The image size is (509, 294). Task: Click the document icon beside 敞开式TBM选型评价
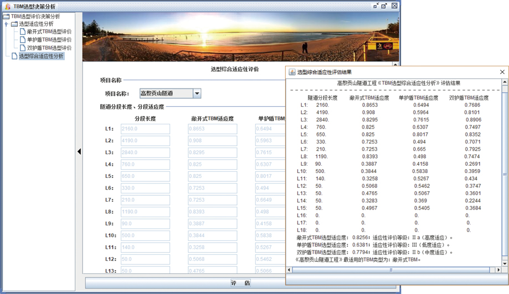click(23, 32)
